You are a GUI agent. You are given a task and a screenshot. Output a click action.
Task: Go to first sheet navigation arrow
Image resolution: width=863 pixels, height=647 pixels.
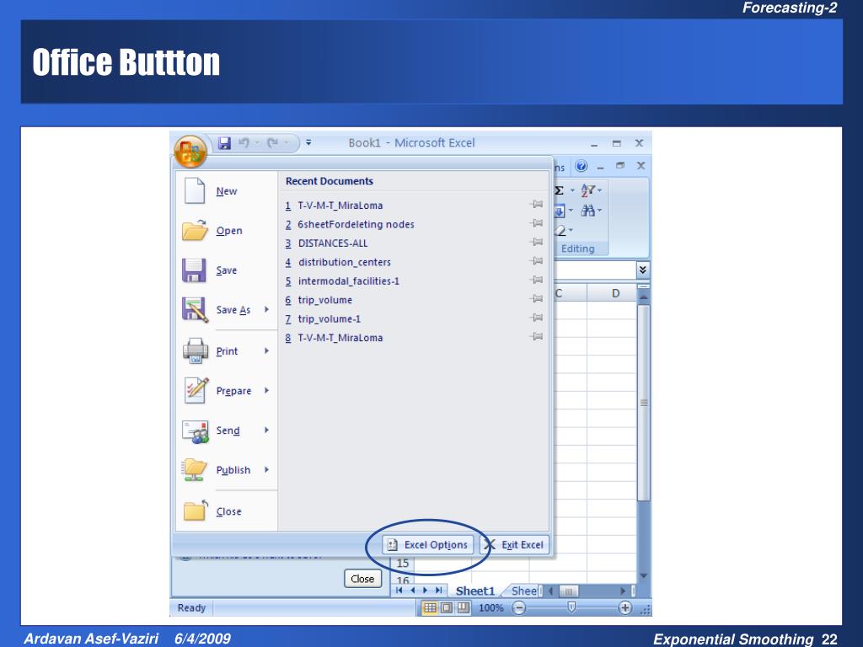(399, 591)
